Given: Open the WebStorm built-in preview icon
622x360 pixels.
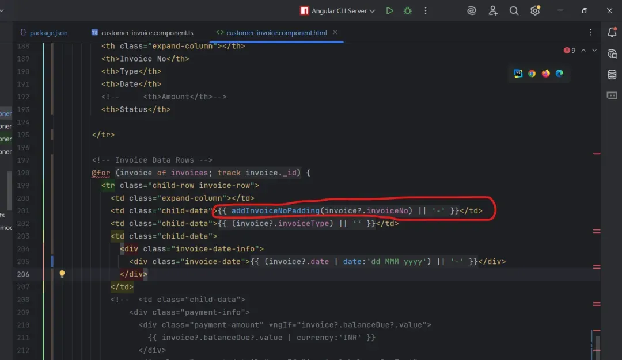Looking at the screenshot, I should [518, 74].
